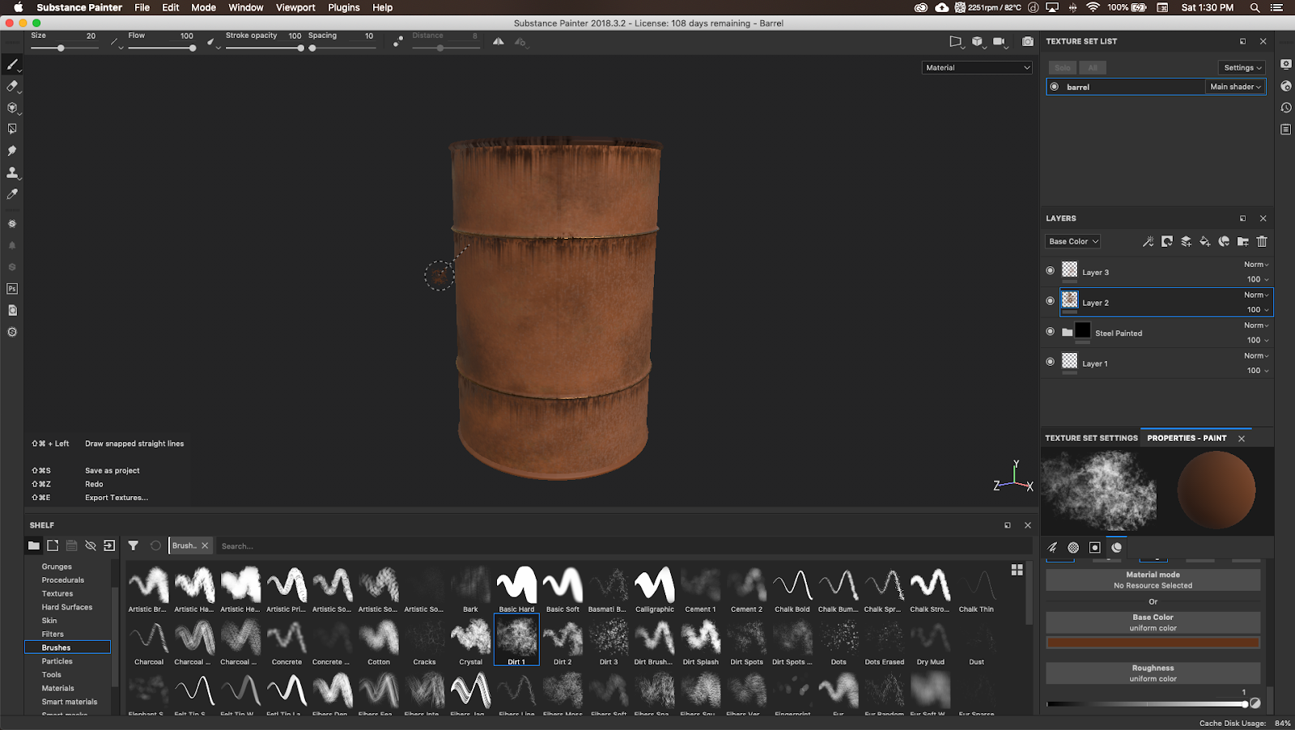The width and height of the screenshot is (1295, 730).
Task: Select the Paint brush tool
Action: [11, 65]
